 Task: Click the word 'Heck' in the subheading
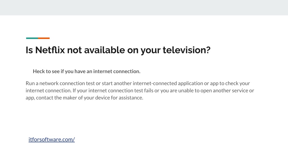pos(39,71)
